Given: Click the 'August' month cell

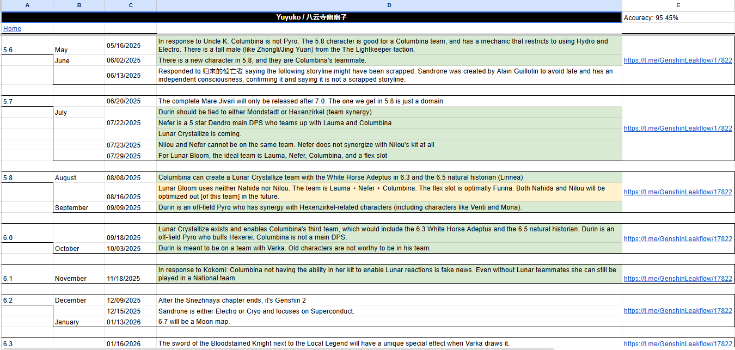Looking at the screenshot, I should pyautogui.click(x=79, y=177).
